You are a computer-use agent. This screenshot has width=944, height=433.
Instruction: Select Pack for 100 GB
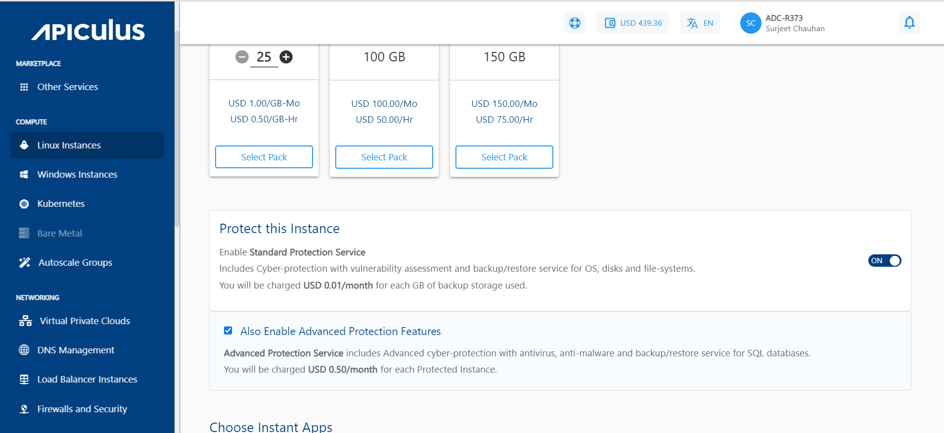pos(384,157)
